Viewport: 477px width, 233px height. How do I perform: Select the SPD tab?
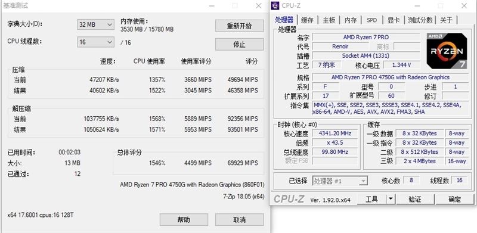(x=371, y=20)
